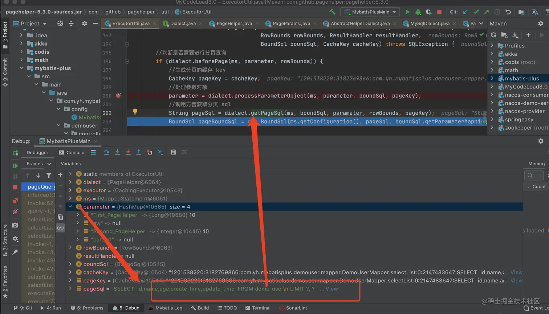The width and height of the screenshot is (549, 314).
Task: Open Project panel gear options
Action: [85, 24]
